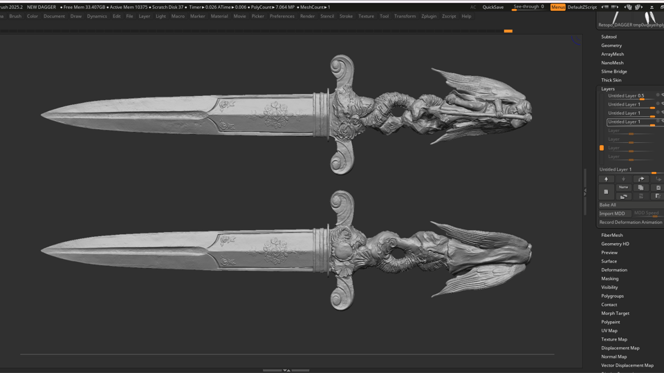
Task: Expand the Polygroups section
Action: tap(612, 296)
